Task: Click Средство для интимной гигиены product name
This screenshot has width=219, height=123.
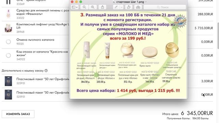Action: point(43,12)
